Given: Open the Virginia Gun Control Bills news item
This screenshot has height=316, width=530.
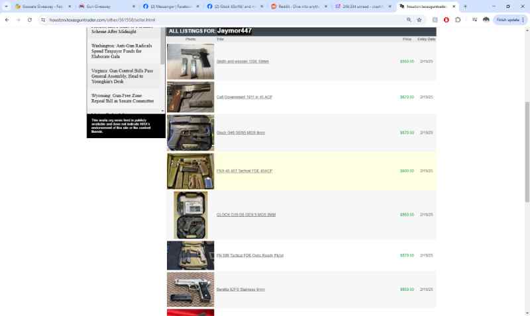Looking at the screenshot, I should coord(122,76).
